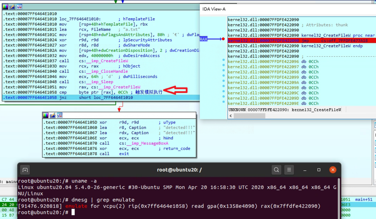
Task: Click the IDA View-A horizontal scrollbar thumb
Action: pyautogui.click(x=249, y=116)
